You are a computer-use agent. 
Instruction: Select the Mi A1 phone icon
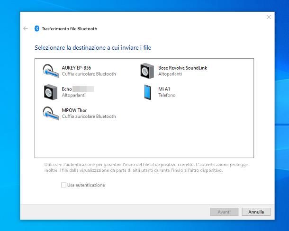pos(147,92)
